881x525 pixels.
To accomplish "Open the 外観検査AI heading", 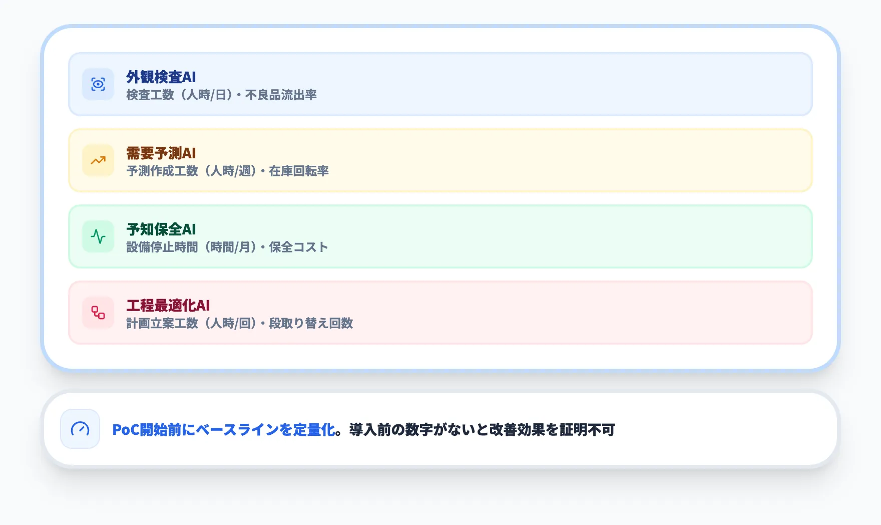I will 160,77.
